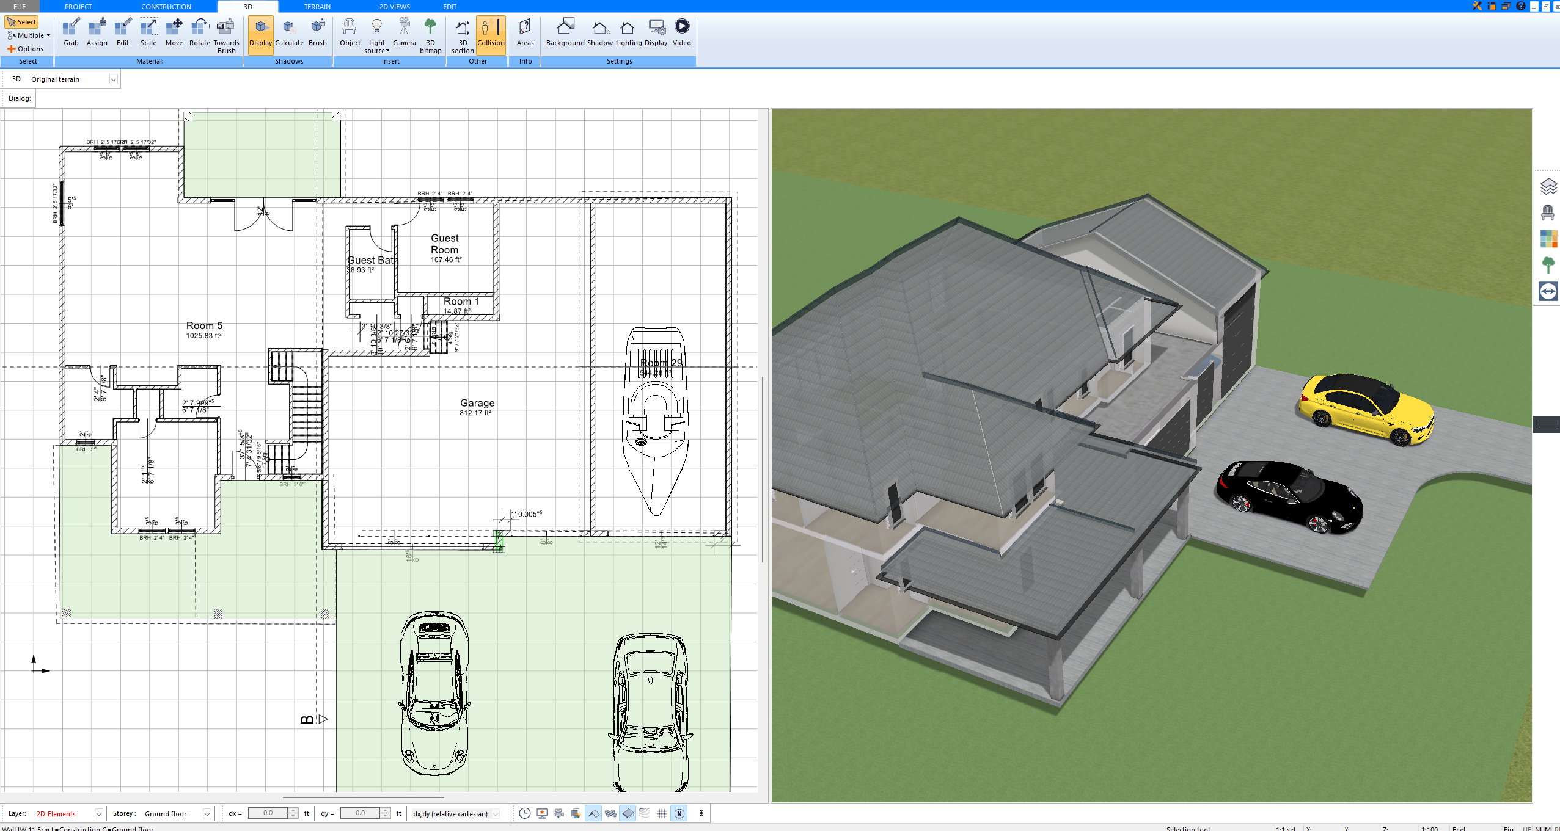1560x831 pixels.
Task: Toggle the terrain contour lines button
Action: (x=645, y=813)
